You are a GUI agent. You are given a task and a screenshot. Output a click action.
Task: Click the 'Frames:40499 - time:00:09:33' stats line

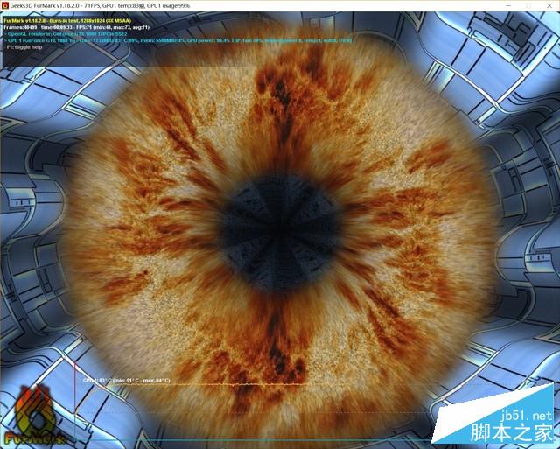point(76,27)
